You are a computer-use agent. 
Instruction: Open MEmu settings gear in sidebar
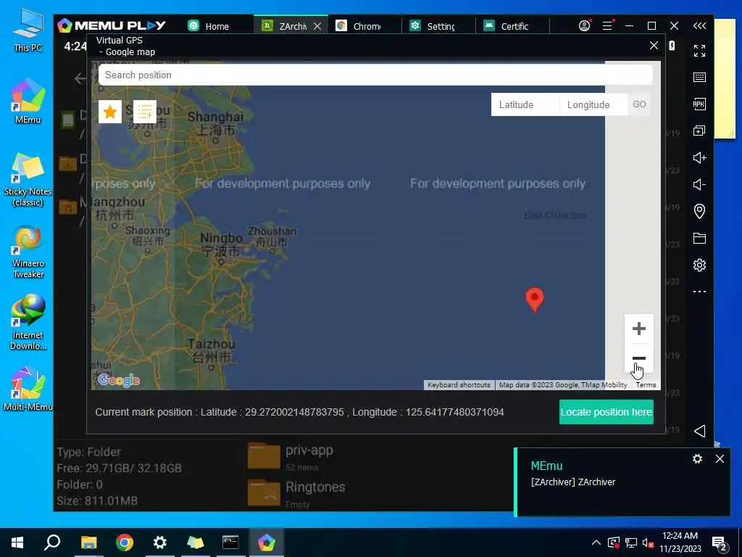pos(699,265)
